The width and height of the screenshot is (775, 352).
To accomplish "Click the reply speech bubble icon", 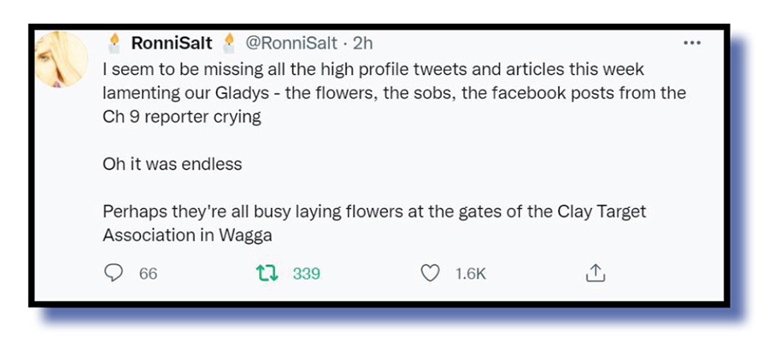I will (x=114, y=274).
